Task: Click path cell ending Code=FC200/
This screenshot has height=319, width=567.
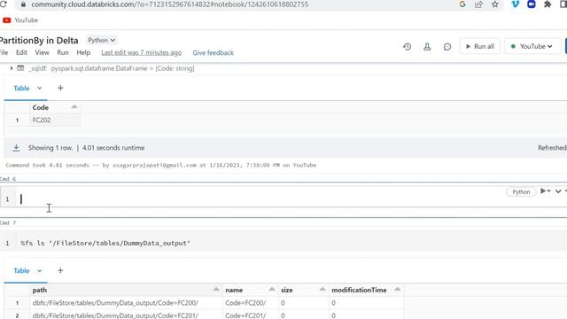Action: click(x=126, y=303)
